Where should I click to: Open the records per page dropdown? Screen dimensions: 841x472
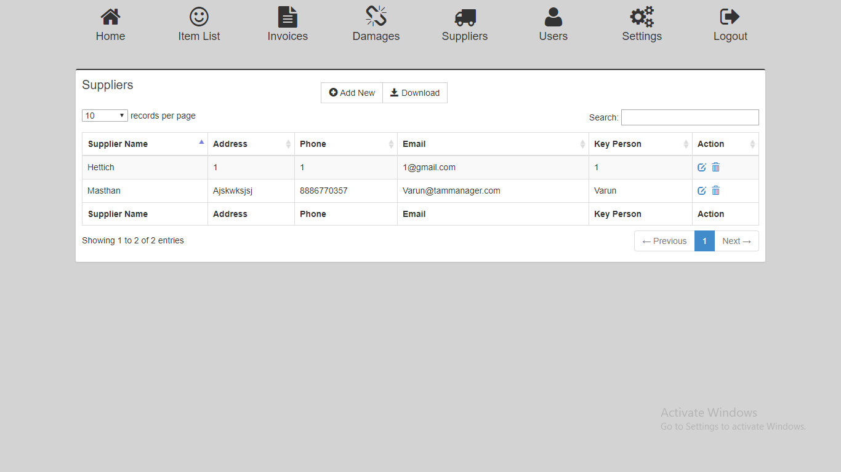click(105, 116)
